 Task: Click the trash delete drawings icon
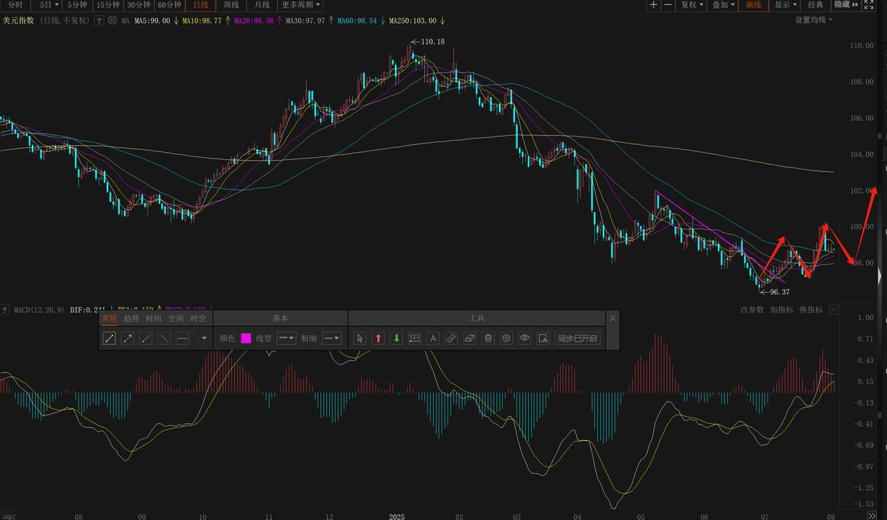pos(488,339)
